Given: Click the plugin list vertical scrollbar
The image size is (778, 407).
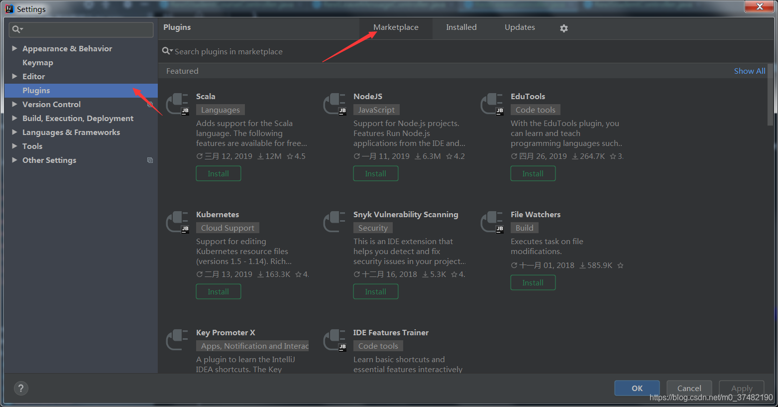Looking at the screenshot, I should click(x=770, y=95).
